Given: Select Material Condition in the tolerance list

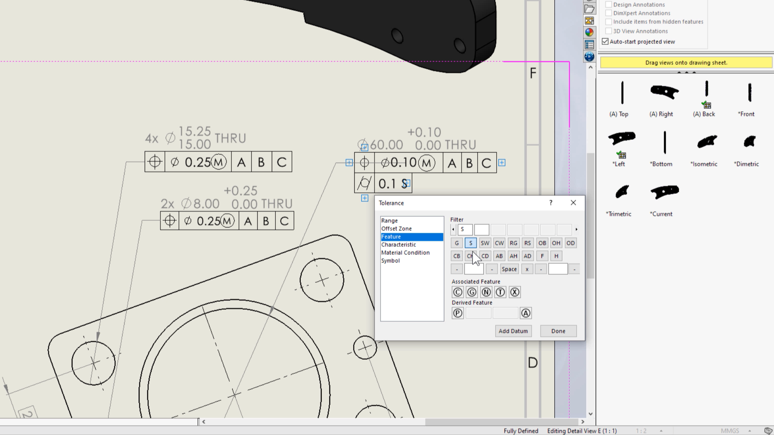Looking at the screenshot, I should coord(405,253).
